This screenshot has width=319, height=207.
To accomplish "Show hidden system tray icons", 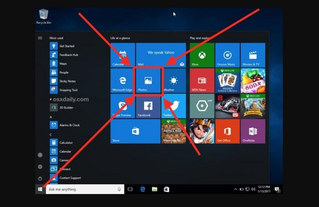I will coord(236,189).
